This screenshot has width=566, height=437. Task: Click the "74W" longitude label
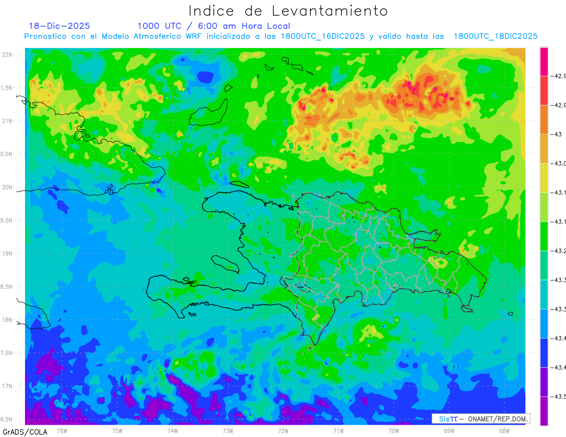click(173, 431)
